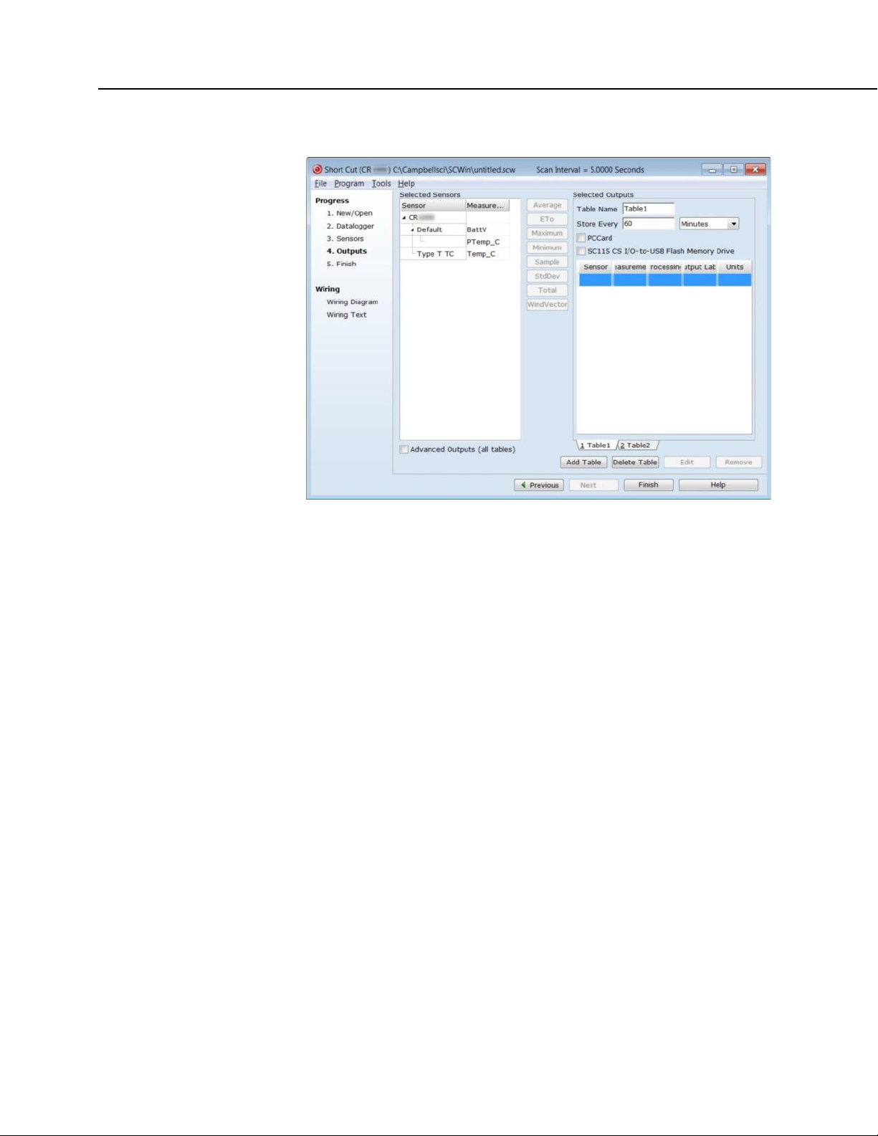Go to step 1. New/Open
The image size is (878, 1136).
tap(350, 214)
